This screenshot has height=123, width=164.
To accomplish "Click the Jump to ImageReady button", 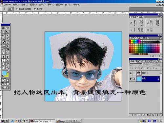I will pos(5,88).
